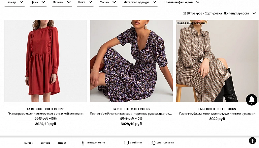Click the notification bell icon
The width and height of the screenshot is (259, 148).
(251, 100)
